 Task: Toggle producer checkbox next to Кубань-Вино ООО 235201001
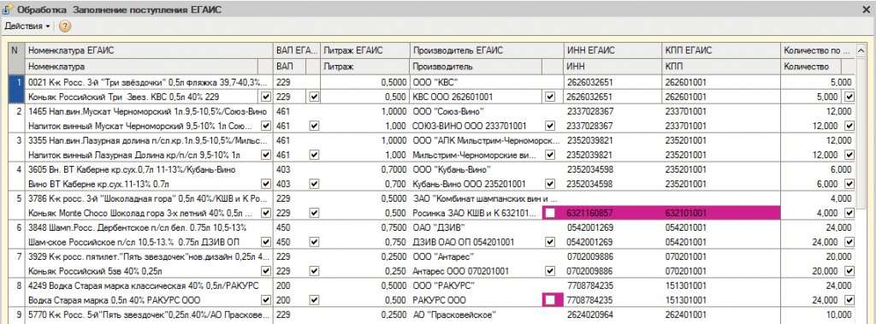point(550,184)
